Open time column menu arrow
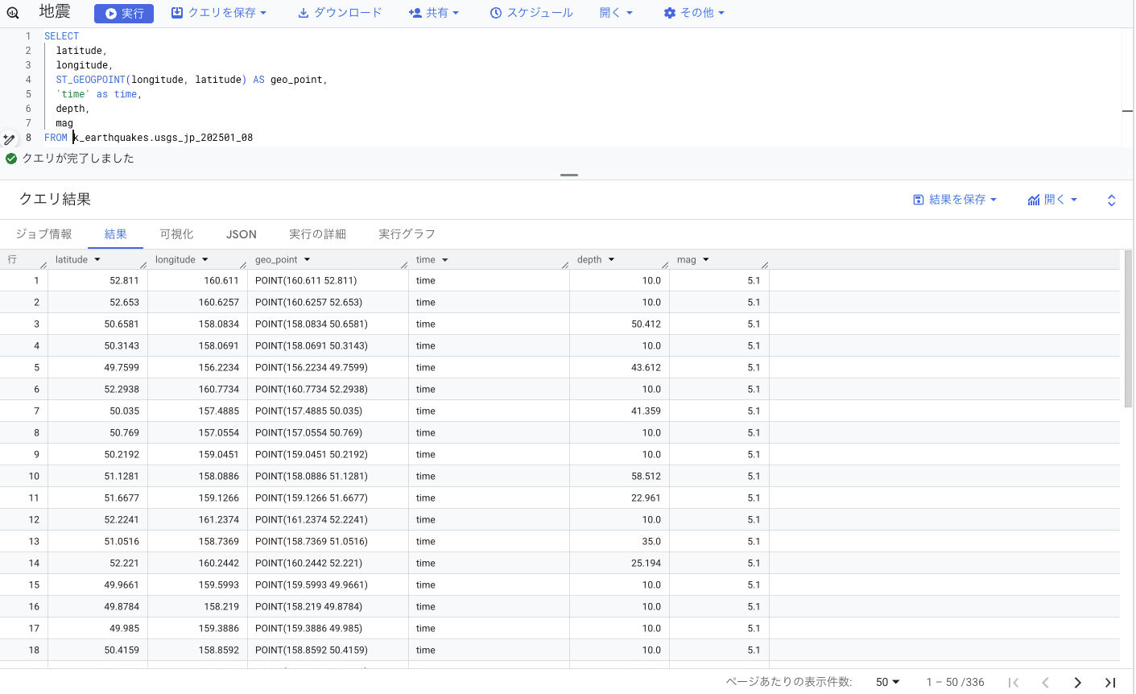The width and height of the screenshot is (1136, 694). (445, 260)
